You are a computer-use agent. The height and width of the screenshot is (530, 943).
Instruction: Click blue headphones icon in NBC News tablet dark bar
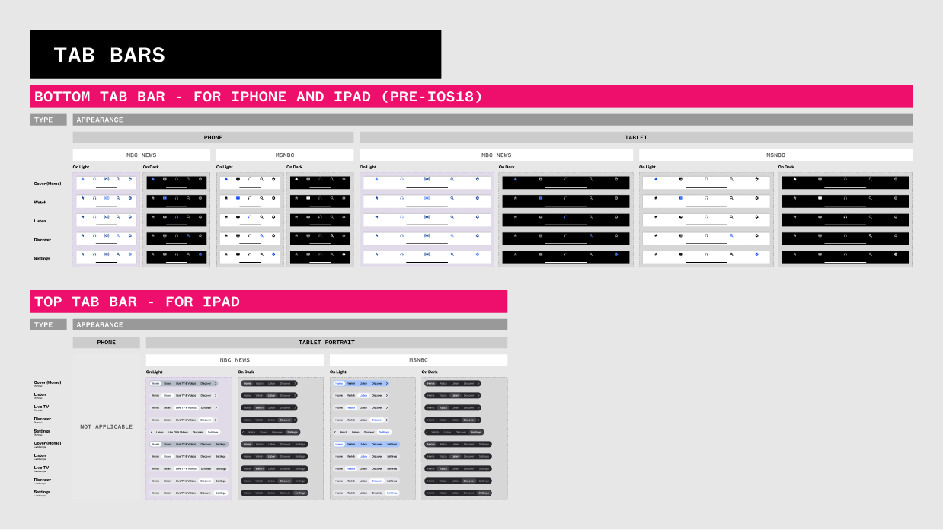(x=565, y=216)
